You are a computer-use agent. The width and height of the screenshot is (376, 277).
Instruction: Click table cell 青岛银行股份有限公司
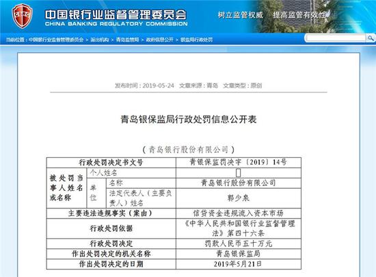pos(239,183)
